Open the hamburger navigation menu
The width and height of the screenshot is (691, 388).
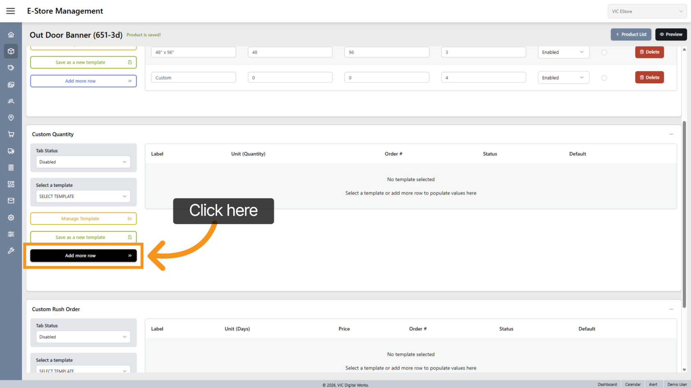tap(11, 11)
